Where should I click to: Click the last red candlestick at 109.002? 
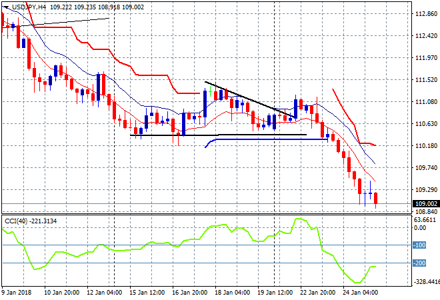376,198
